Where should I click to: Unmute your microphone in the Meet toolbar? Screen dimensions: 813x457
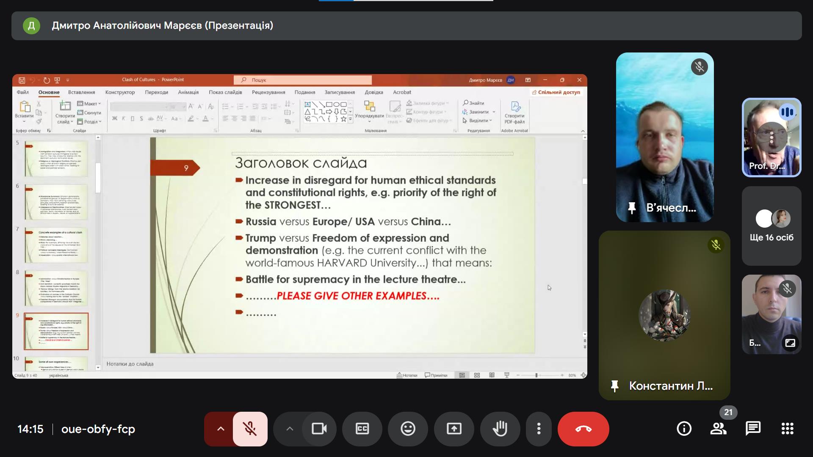click(x=250, y=429)
